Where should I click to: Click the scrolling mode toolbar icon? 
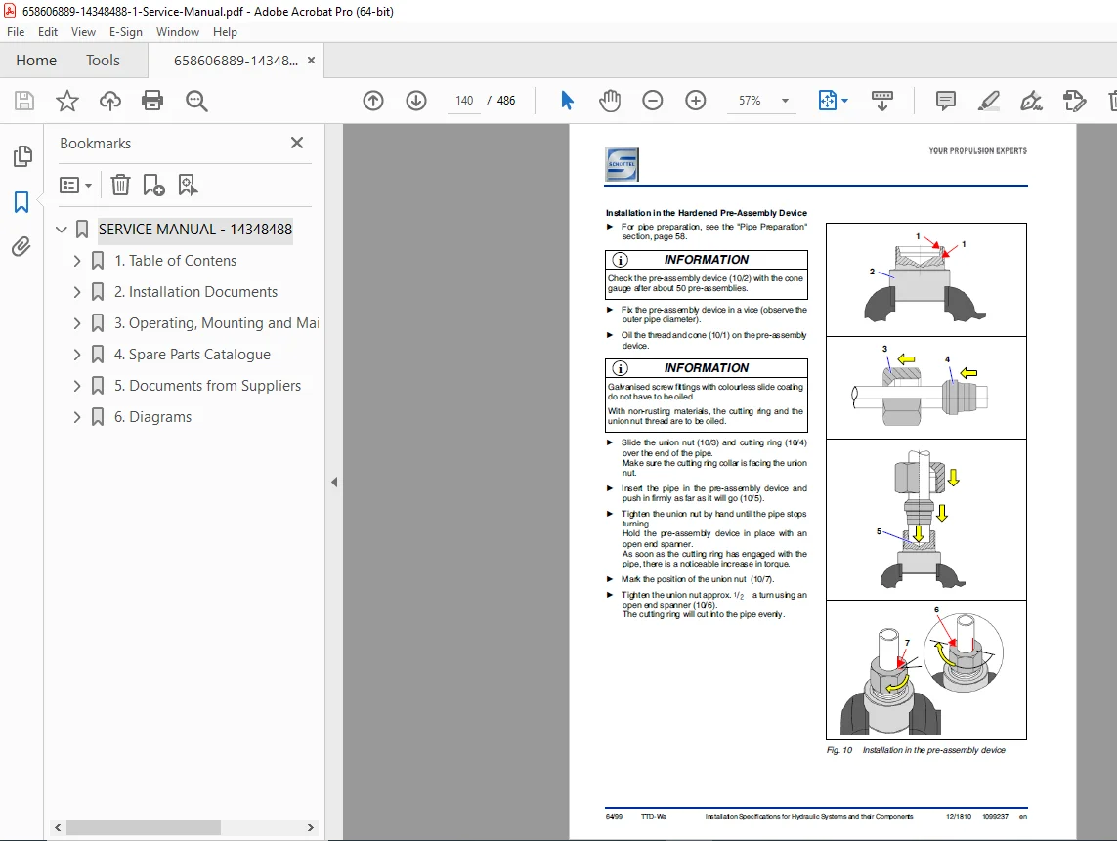point(881,101)
